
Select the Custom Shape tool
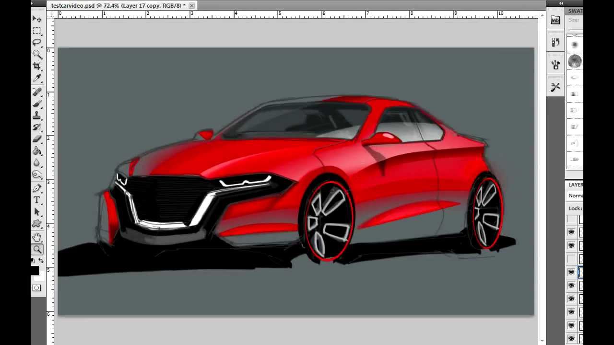[x=37, y=224]
